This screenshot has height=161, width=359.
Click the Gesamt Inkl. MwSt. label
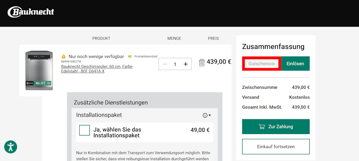pyautogui.click(x=262, y=107)
